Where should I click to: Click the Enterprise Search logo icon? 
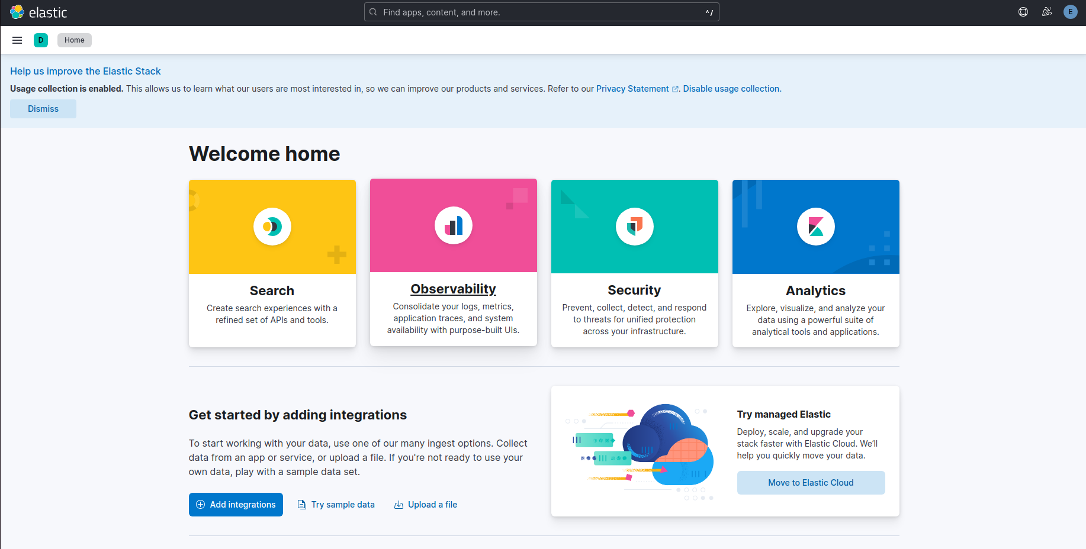272,227
